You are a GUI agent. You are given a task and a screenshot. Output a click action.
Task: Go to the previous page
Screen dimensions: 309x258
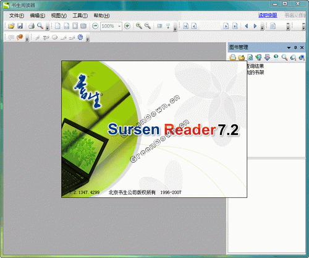(x=194, y=26)
